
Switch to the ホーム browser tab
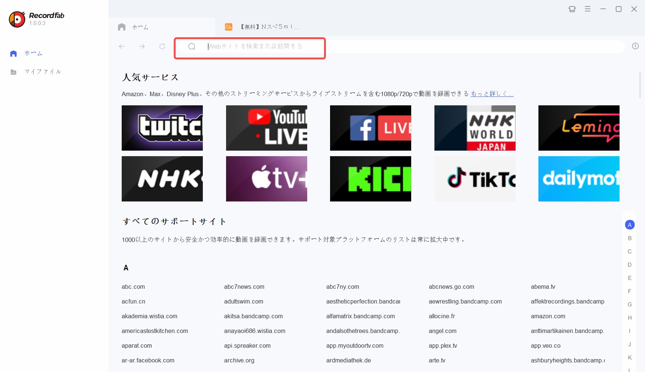pos(140,27)
